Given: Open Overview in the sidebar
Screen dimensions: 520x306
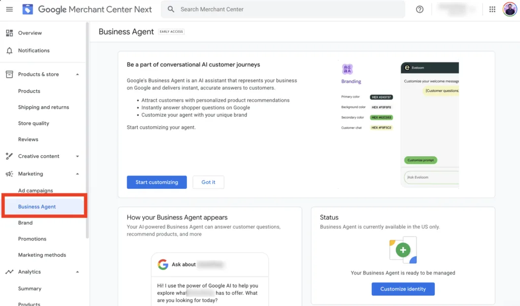Looking at the screenshot, I should tap(30, 33).
